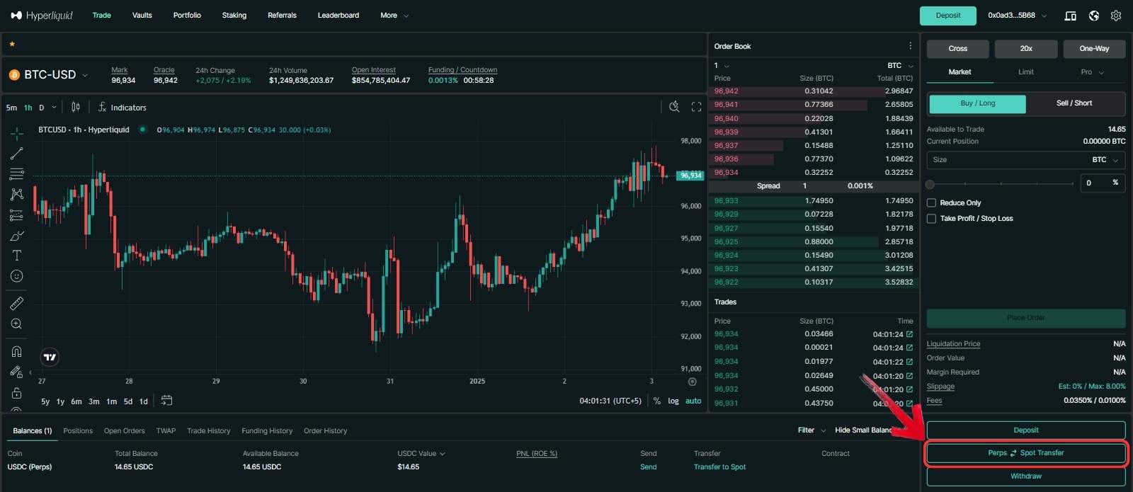Toggle the magnet mode tool
Image resolution: width=1133 pixels, height=492 pixels.
[x=17, y=351]
